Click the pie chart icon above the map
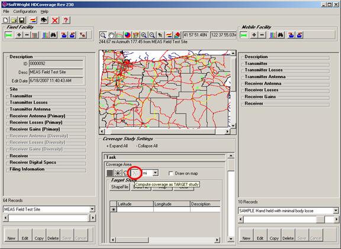Viewport: 341px width, 249px height. 128,35
